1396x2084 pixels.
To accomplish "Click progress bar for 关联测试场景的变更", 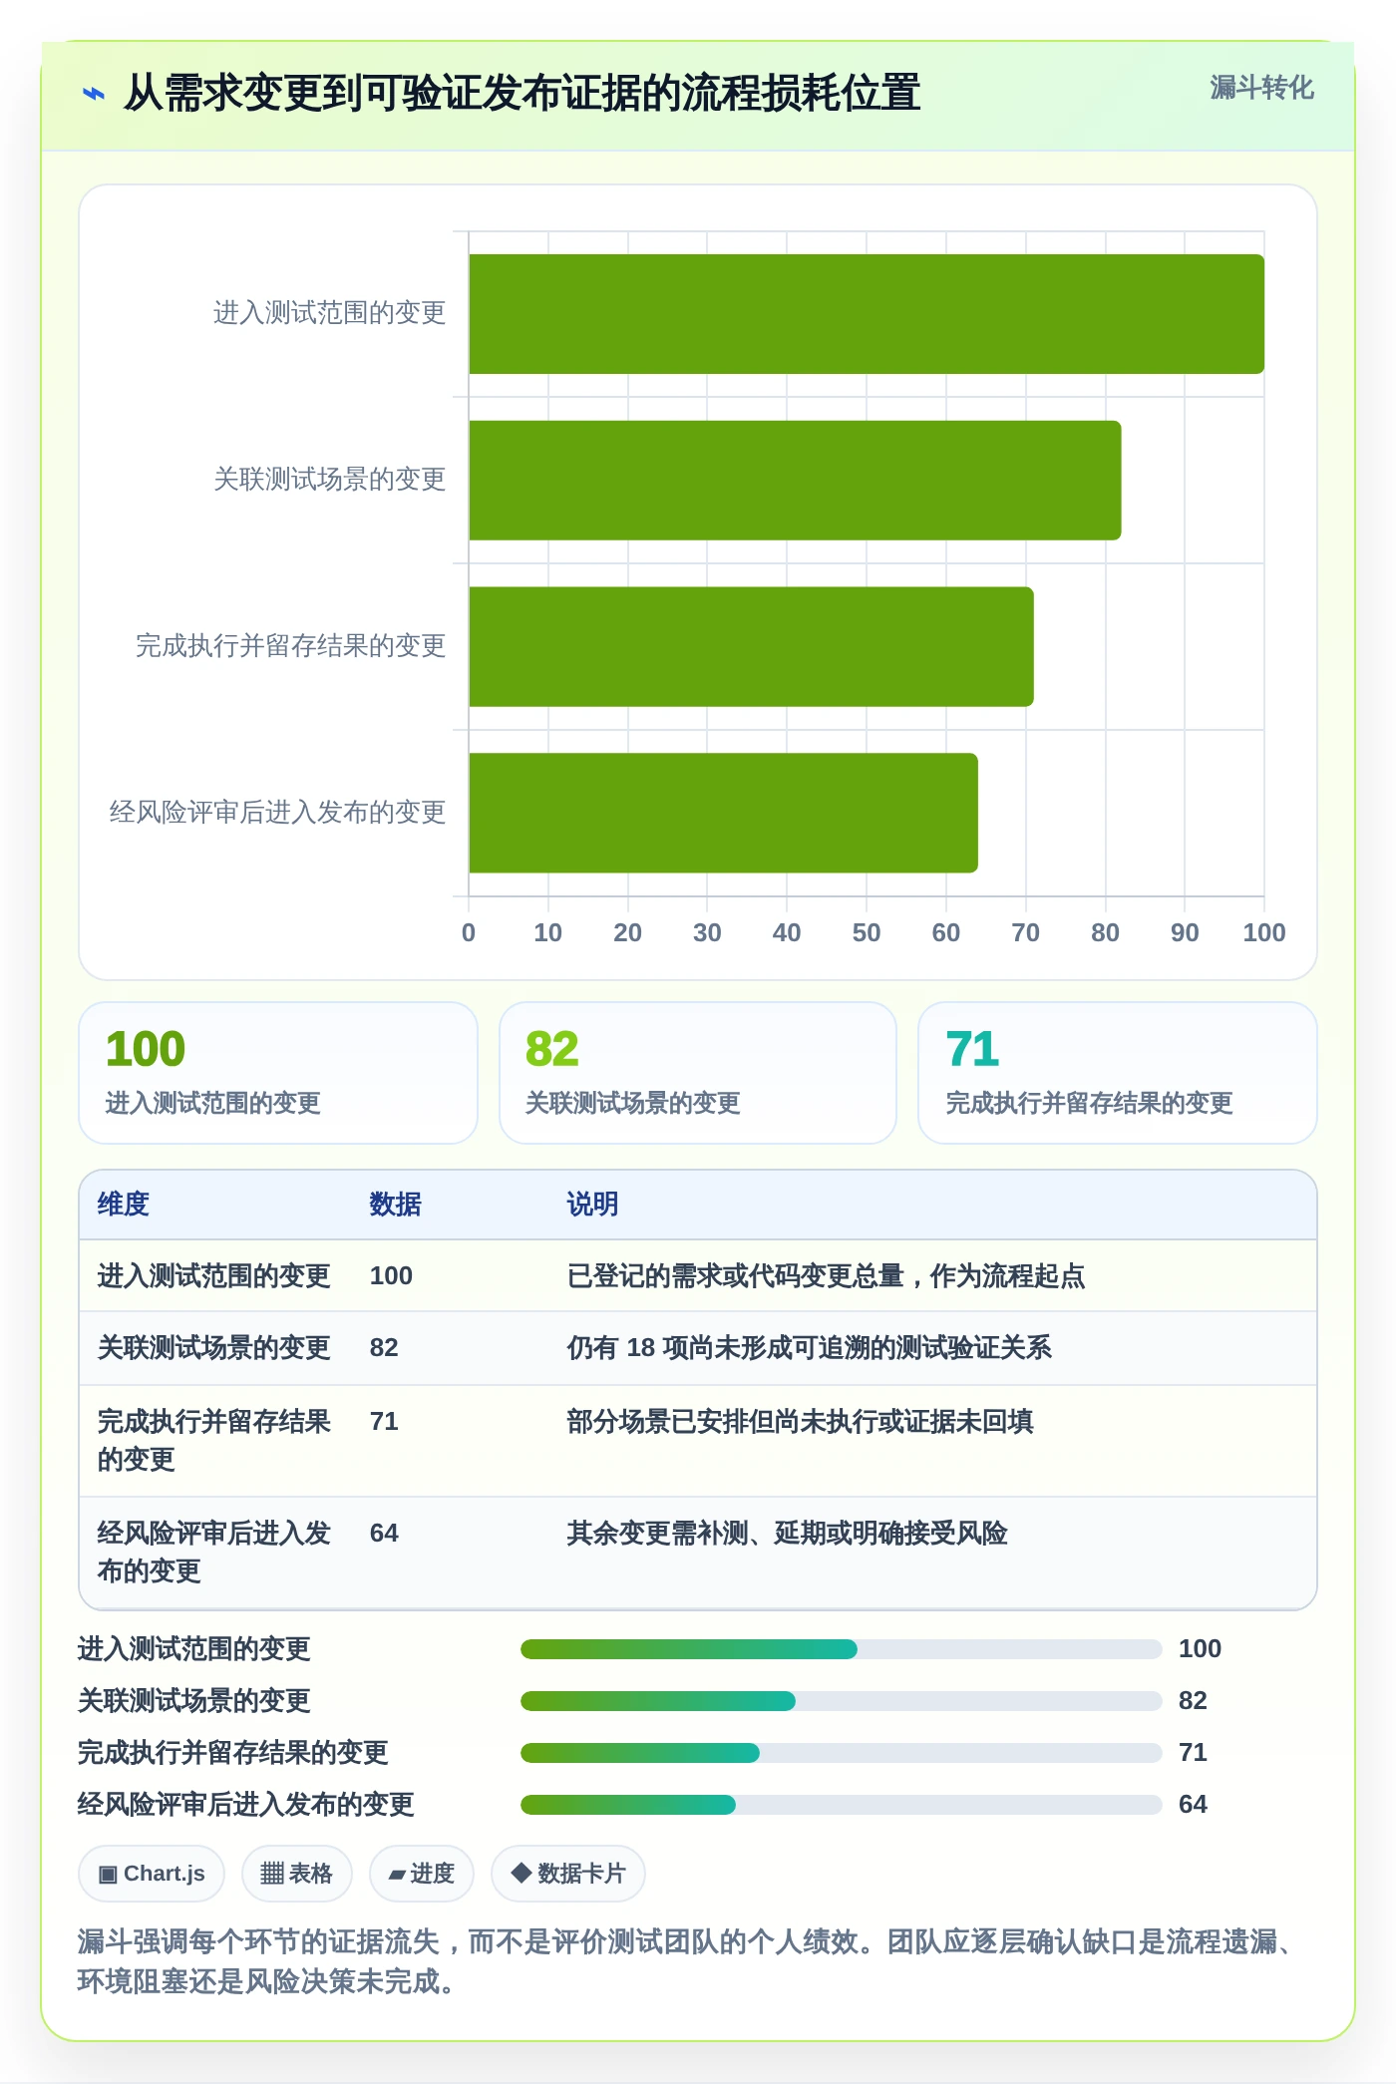I will [x=841, y=1701].
